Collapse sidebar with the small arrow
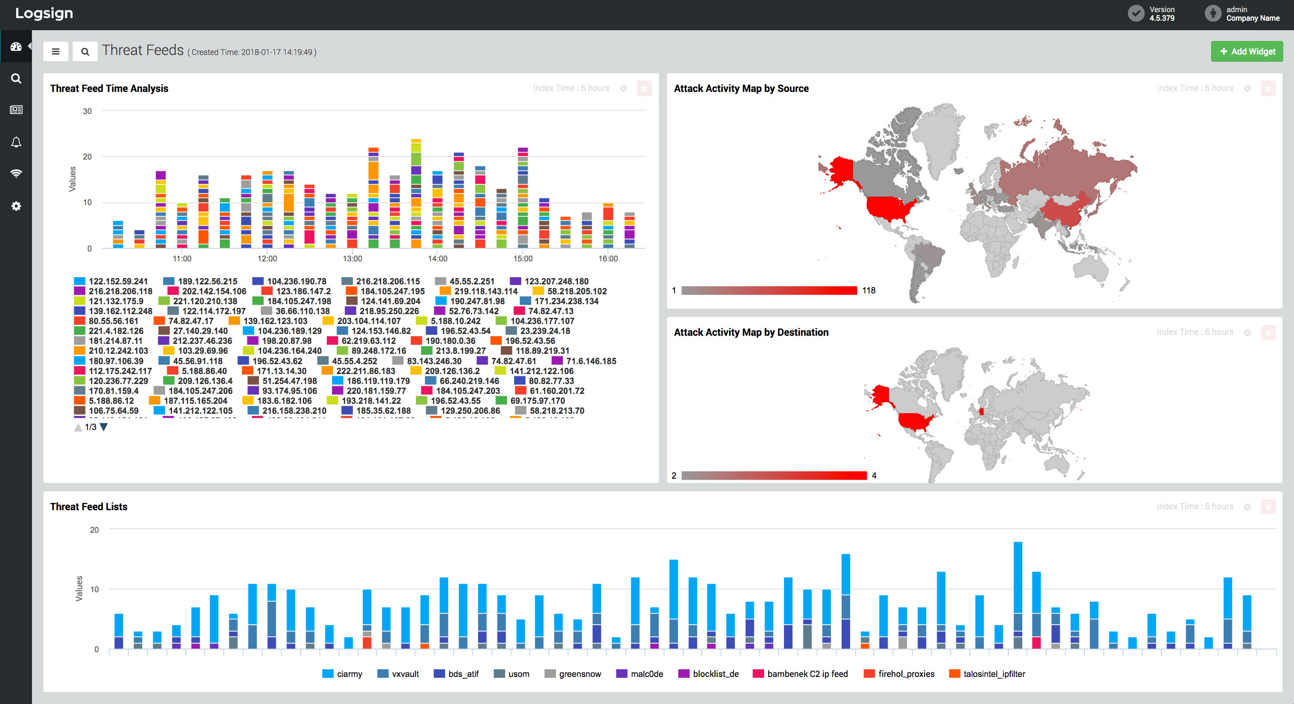1294x704 pixels. [30, 46]
